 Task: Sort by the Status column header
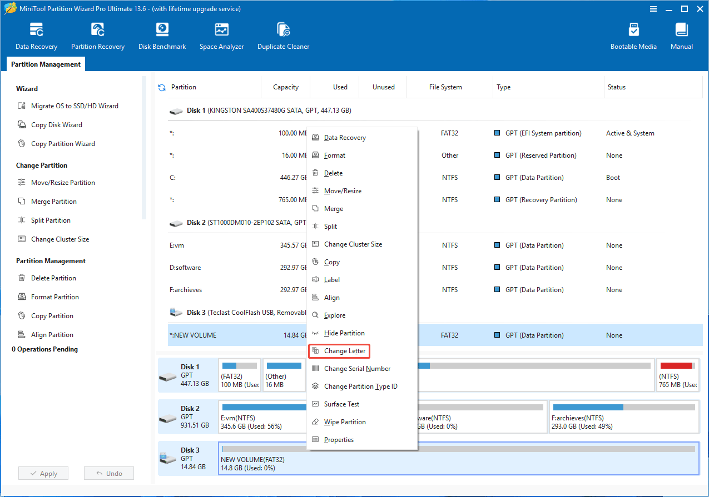(653, 87)
